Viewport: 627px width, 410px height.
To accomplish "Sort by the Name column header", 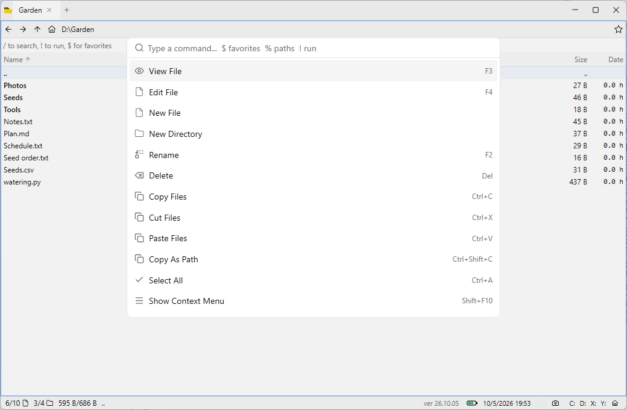I will tap(17, 59).
